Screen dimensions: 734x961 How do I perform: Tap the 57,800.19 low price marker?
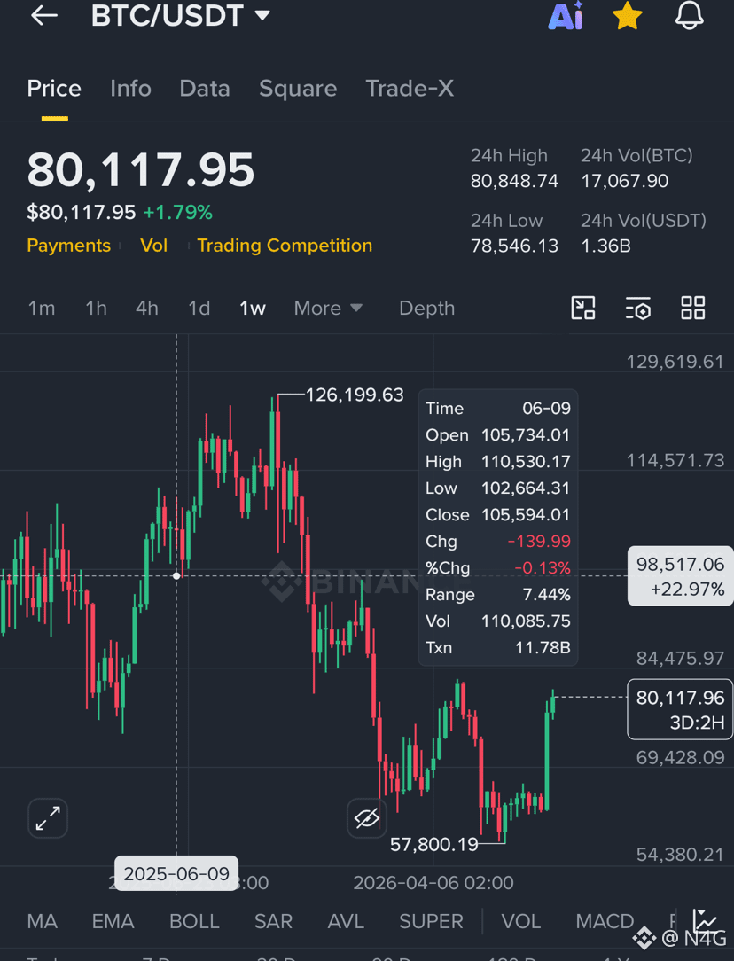tap(433, 845)
